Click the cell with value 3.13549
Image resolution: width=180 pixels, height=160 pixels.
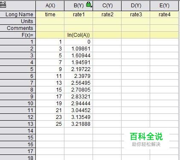point(78,117)
